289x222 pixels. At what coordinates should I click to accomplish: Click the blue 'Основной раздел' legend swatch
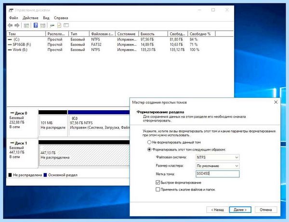coord(45,175)
